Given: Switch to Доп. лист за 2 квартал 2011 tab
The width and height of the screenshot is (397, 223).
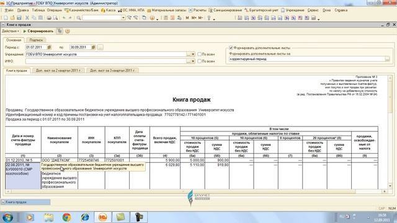Looking at the screenshot, I should click(x=58, y=71).
